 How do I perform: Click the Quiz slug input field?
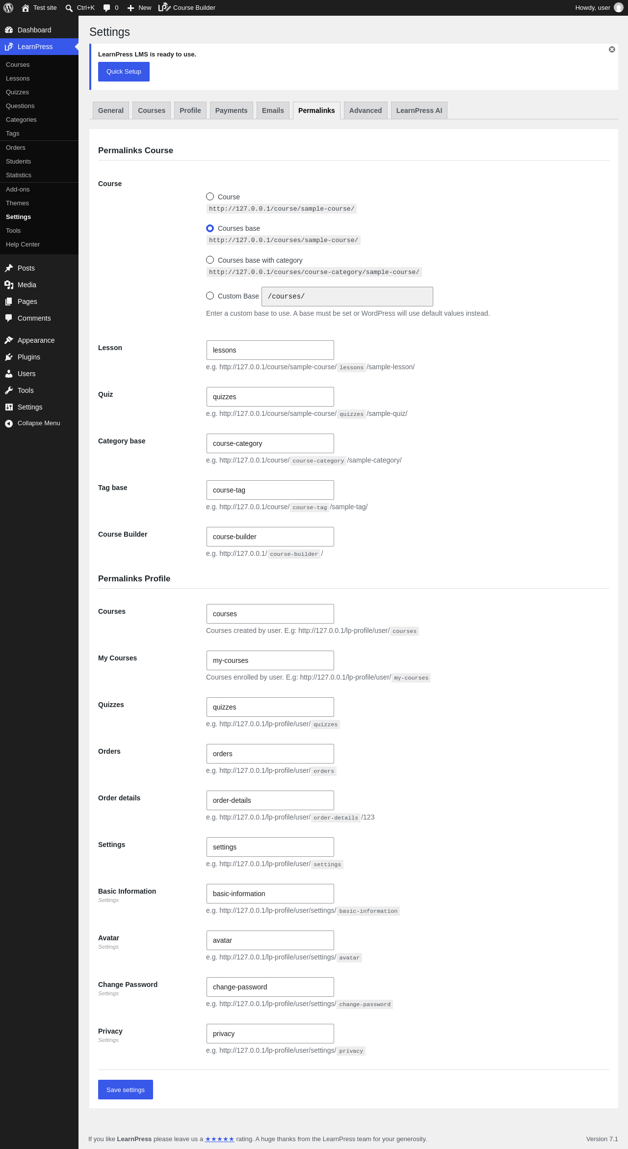[270, 397]
